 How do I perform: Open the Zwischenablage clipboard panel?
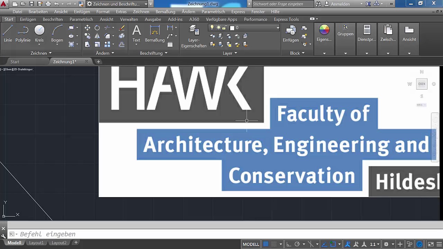pos(388,34)
